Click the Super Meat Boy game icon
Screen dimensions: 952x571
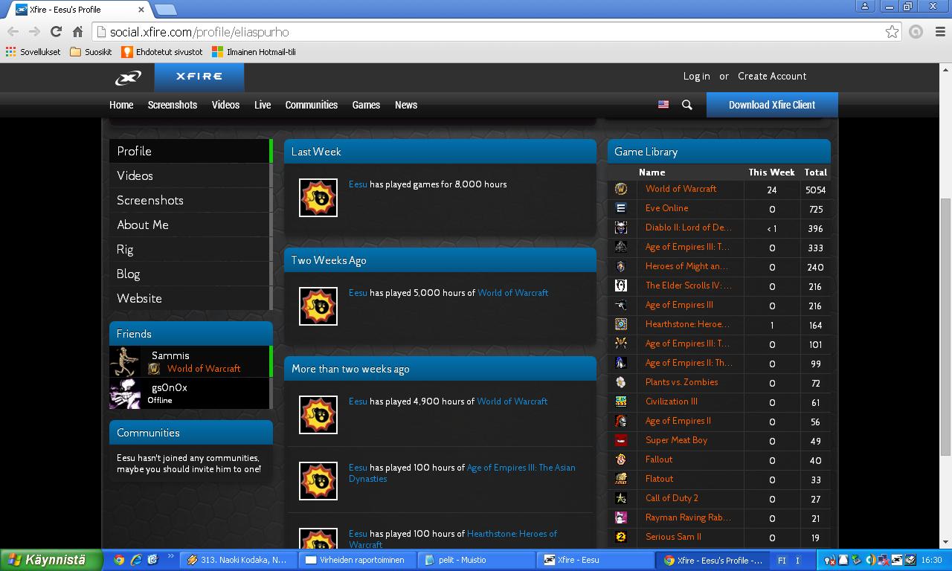click(x=621, y=440)
